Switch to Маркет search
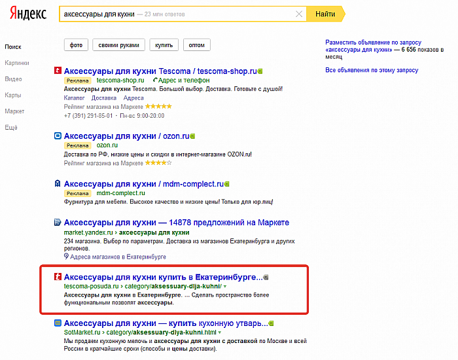 tap(14, 111)
